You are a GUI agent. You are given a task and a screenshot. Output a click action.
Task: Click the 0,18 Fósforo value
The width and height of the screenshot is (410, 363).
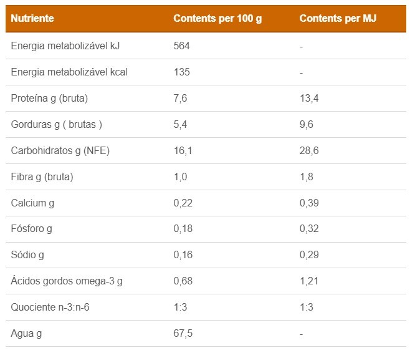183,229
